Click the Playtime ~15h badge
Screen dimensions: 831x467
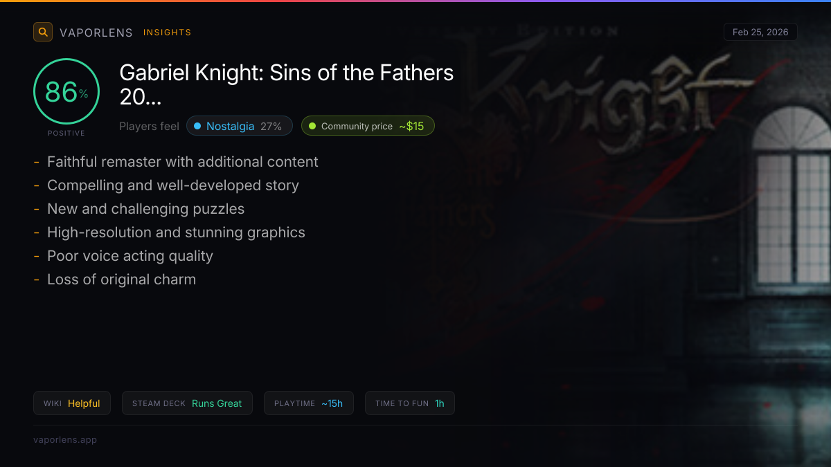click(x=308, y=403)
